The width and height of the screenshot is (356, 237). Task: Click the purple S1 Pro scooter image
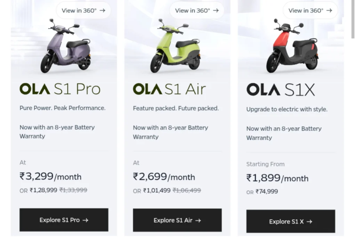point(66,46)
